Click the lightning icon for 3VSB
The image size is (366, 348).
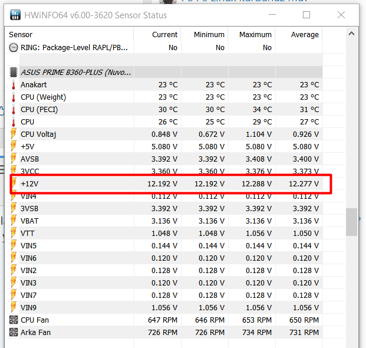(14, 208)
